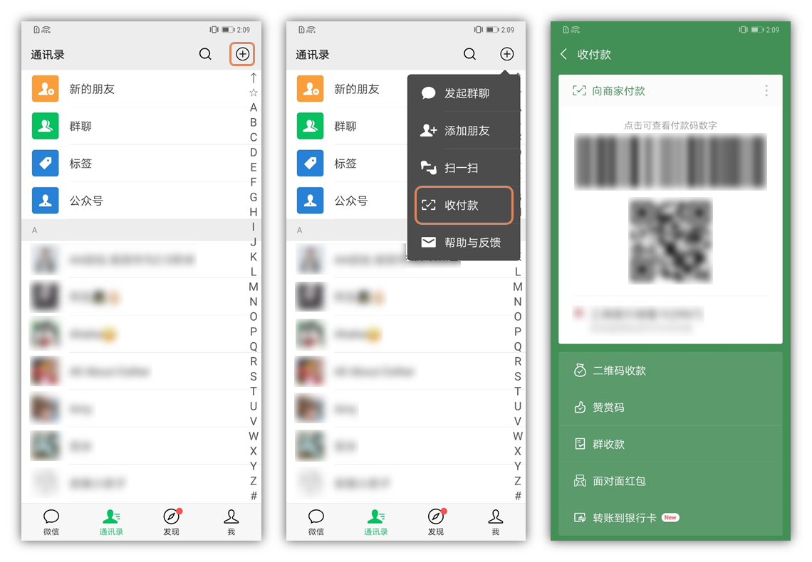The height and width of the screenshot is (562, 812).
Task: Switch to 微信 tab in the left phone
Action: [x=51, y=522]
